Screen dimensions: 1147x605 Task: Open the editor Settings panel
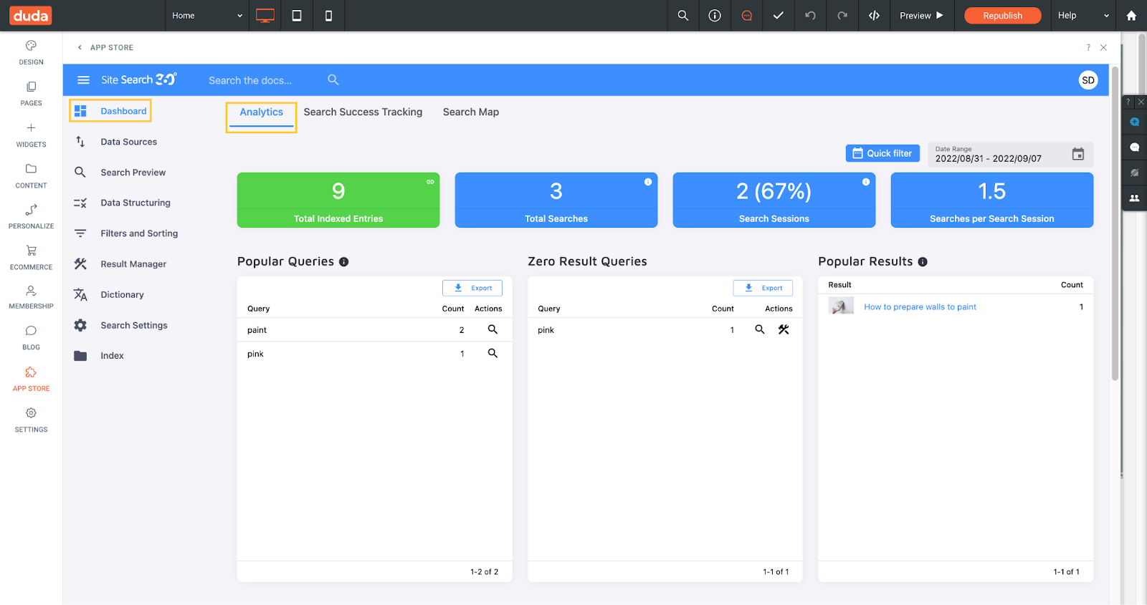coord(31,420)
